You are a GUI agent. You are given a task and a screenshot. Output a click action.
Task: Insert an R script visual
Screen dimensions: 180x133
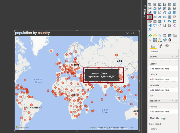coord(165,21)
